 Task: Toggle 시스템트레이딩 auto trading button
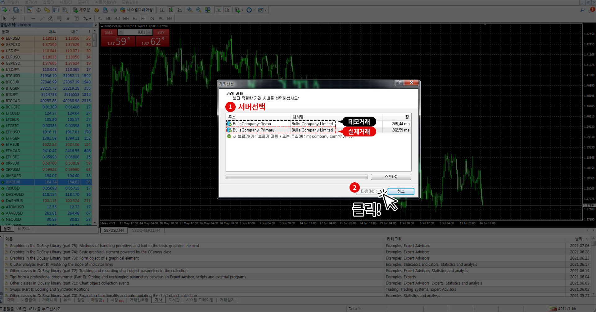[x=137, y=10]
